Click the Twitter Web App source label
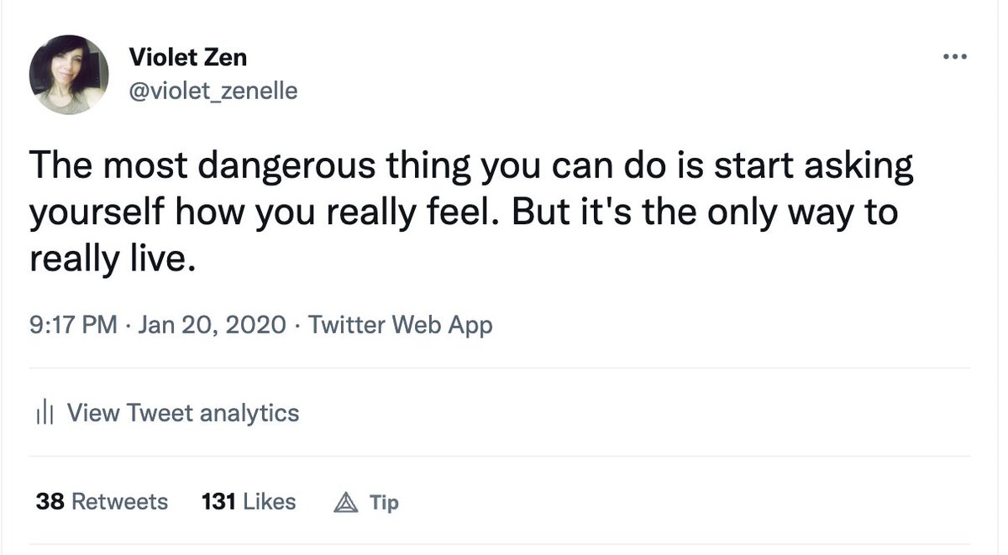 [401, 325]
